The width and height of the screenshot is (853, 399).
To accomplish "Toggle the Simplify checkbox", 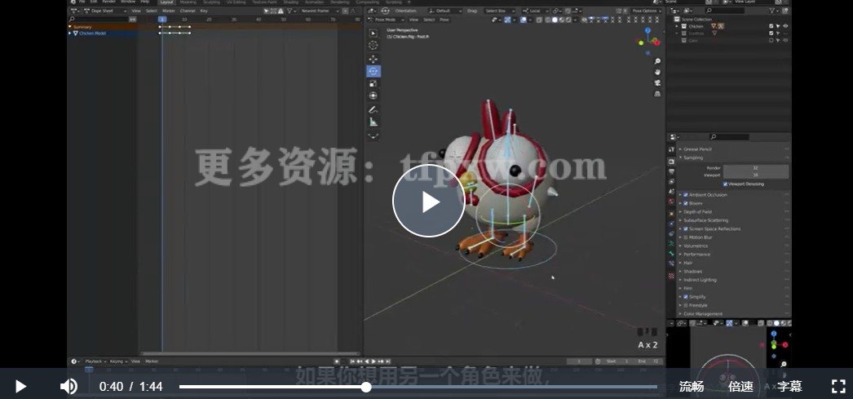I will click(x=686, y=297).
